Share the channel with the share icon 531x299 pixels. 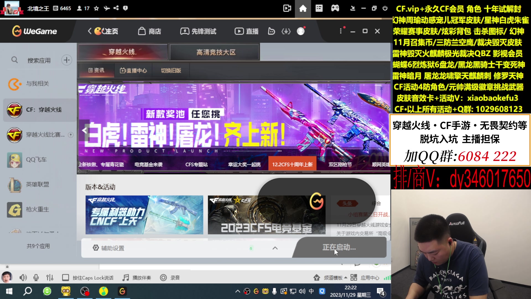(116, 8)
